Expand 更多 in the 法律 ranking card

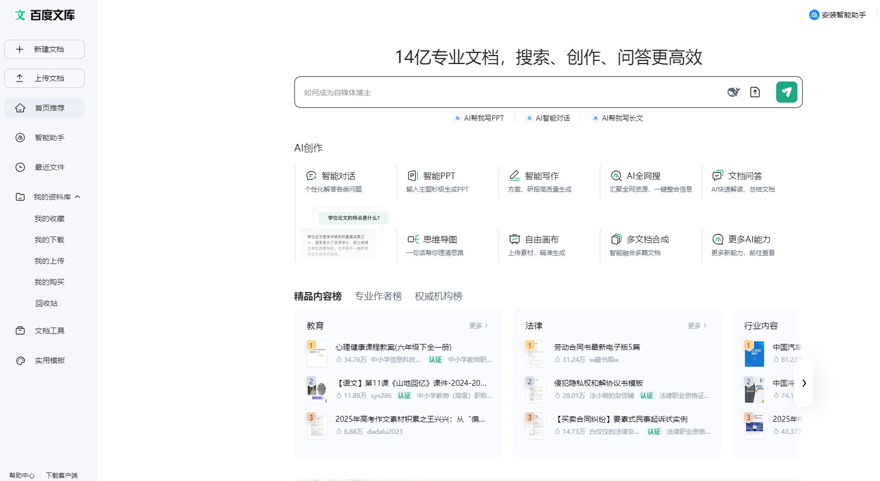697,326
